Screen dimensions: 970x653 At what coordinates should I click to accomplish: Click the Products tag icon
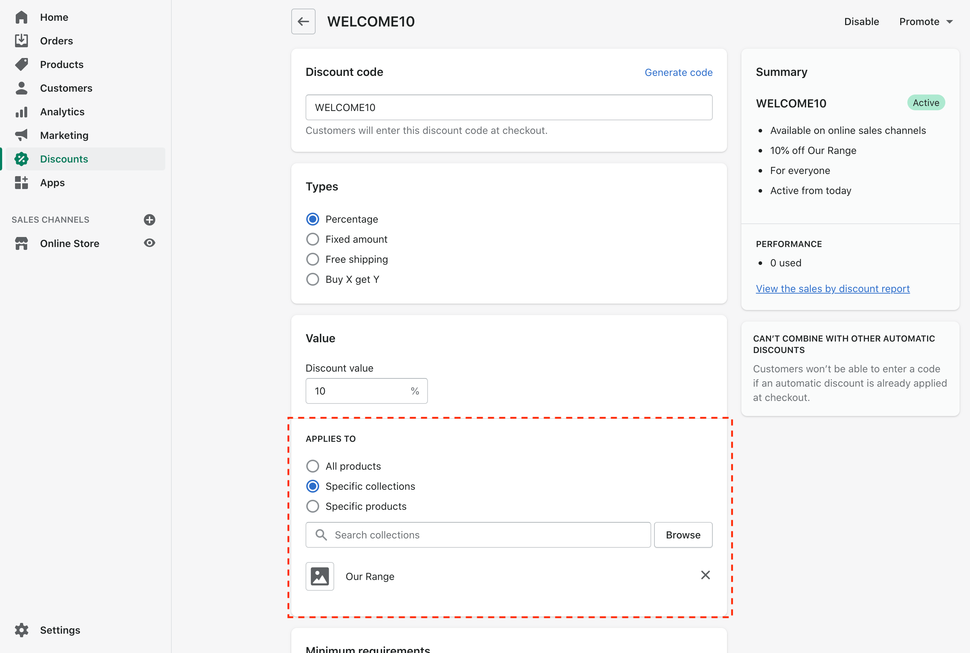21,64
